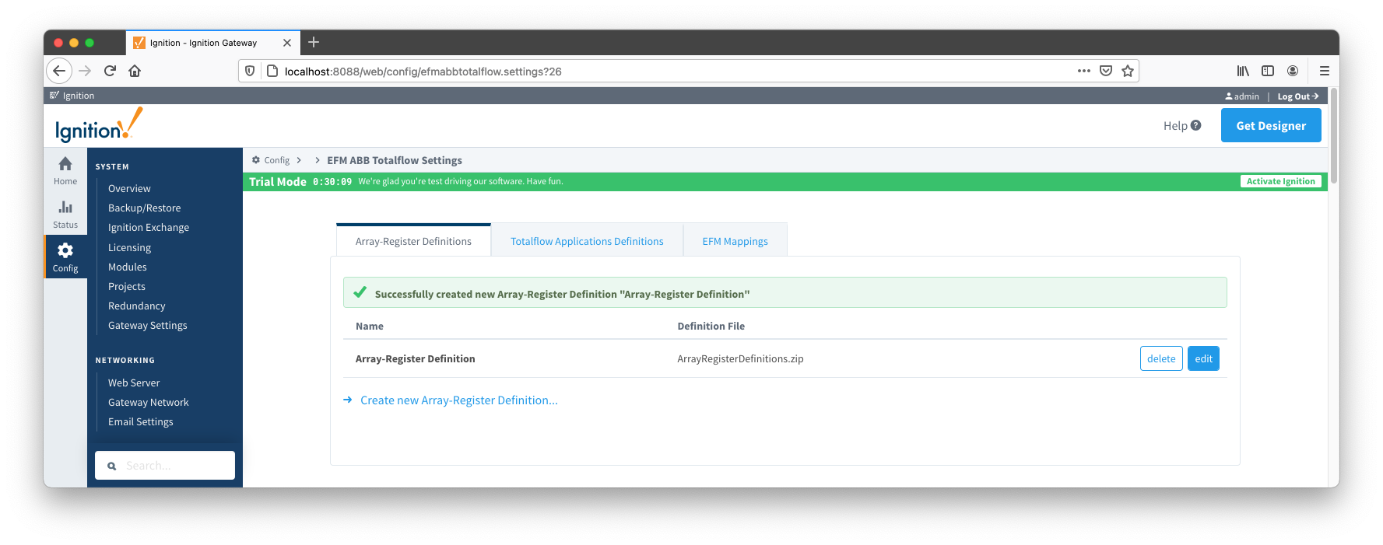
Task: Click the Config breadcrumb link
Action: pos(276,160)
